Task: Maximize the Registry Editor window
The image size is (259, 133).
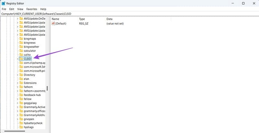Action: pos(243,3)
